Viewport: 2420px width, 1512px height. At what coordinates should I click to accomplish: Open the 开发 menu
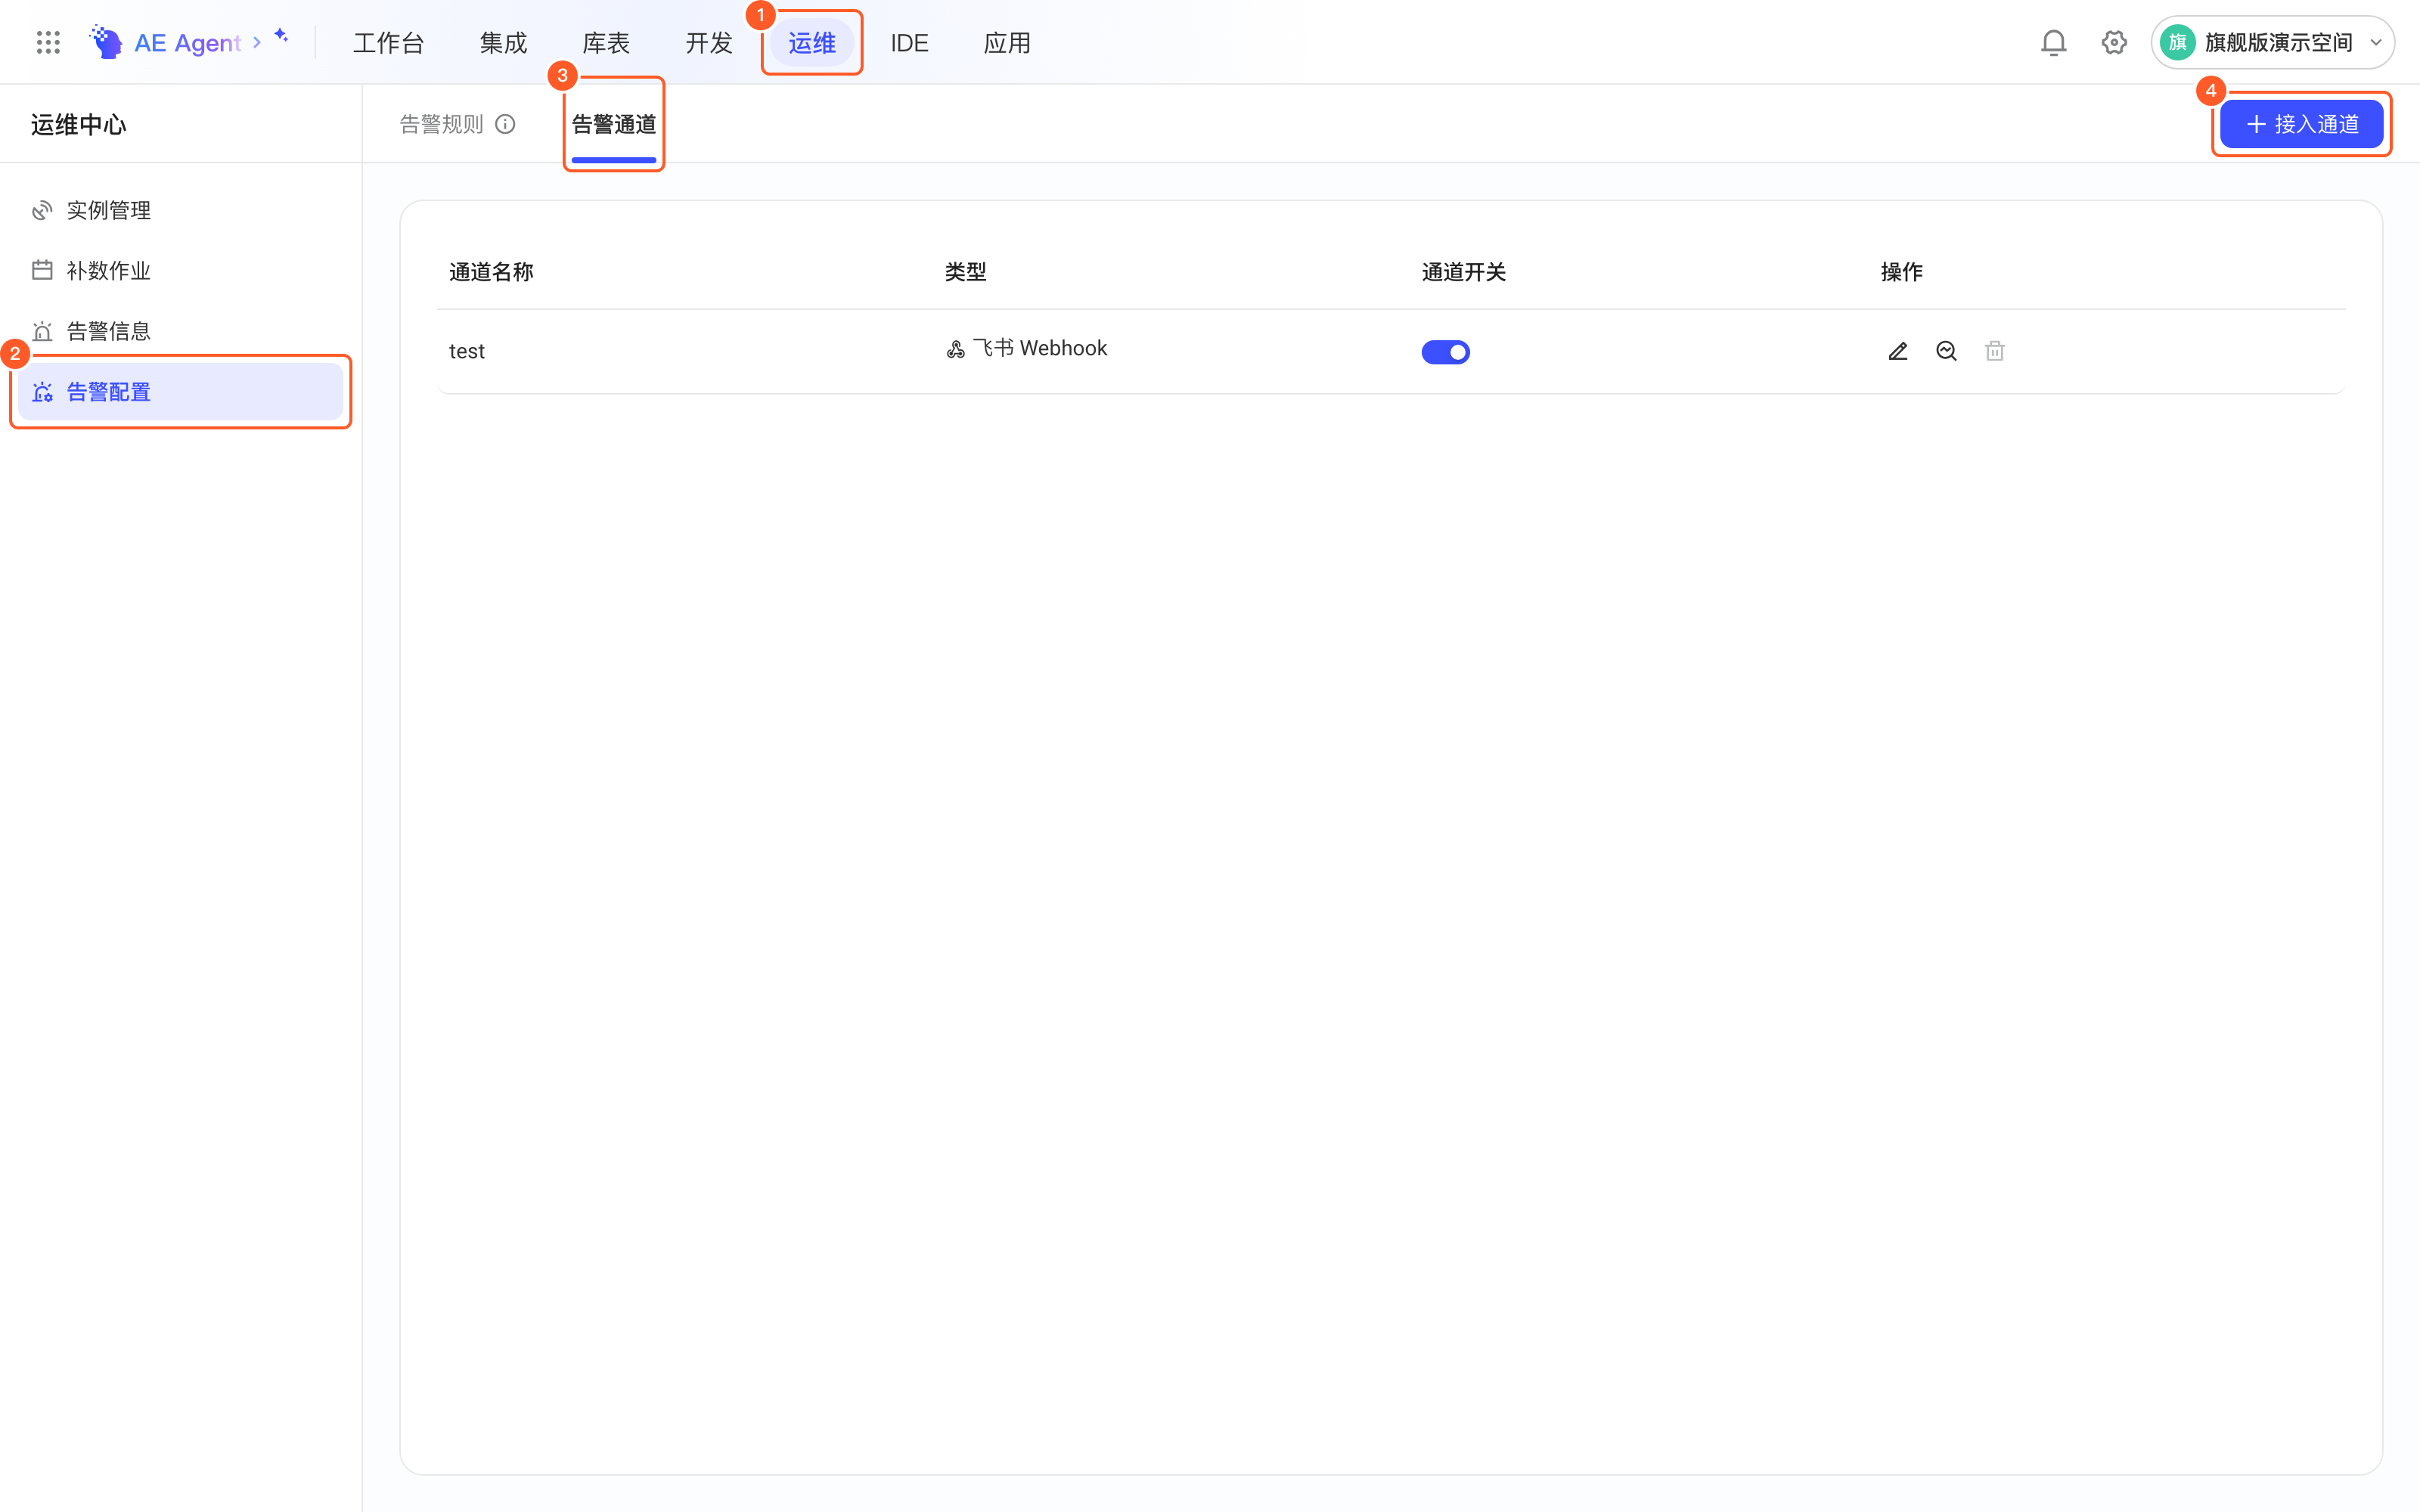pos(709,43)
